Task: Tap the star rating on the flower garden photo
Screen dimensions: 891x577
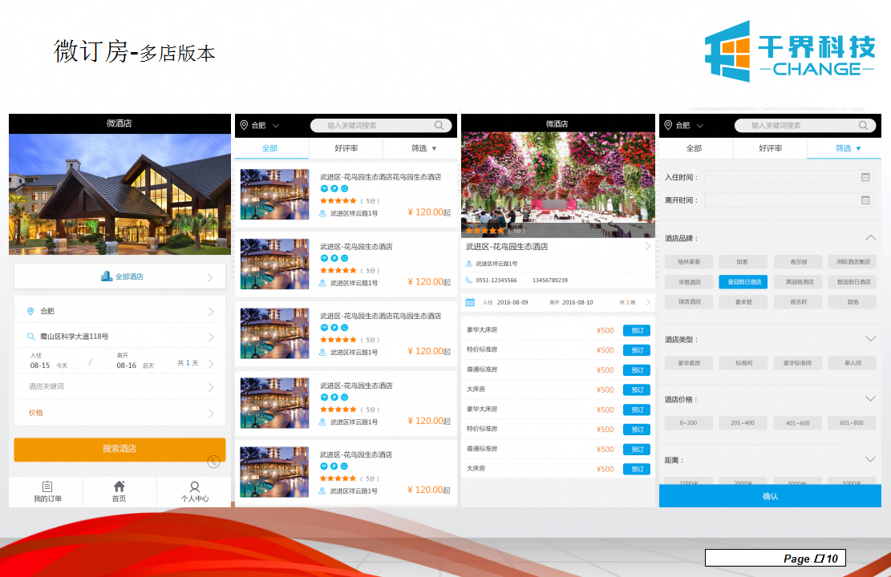Action: pyautogui.click(x=484, y=231)
